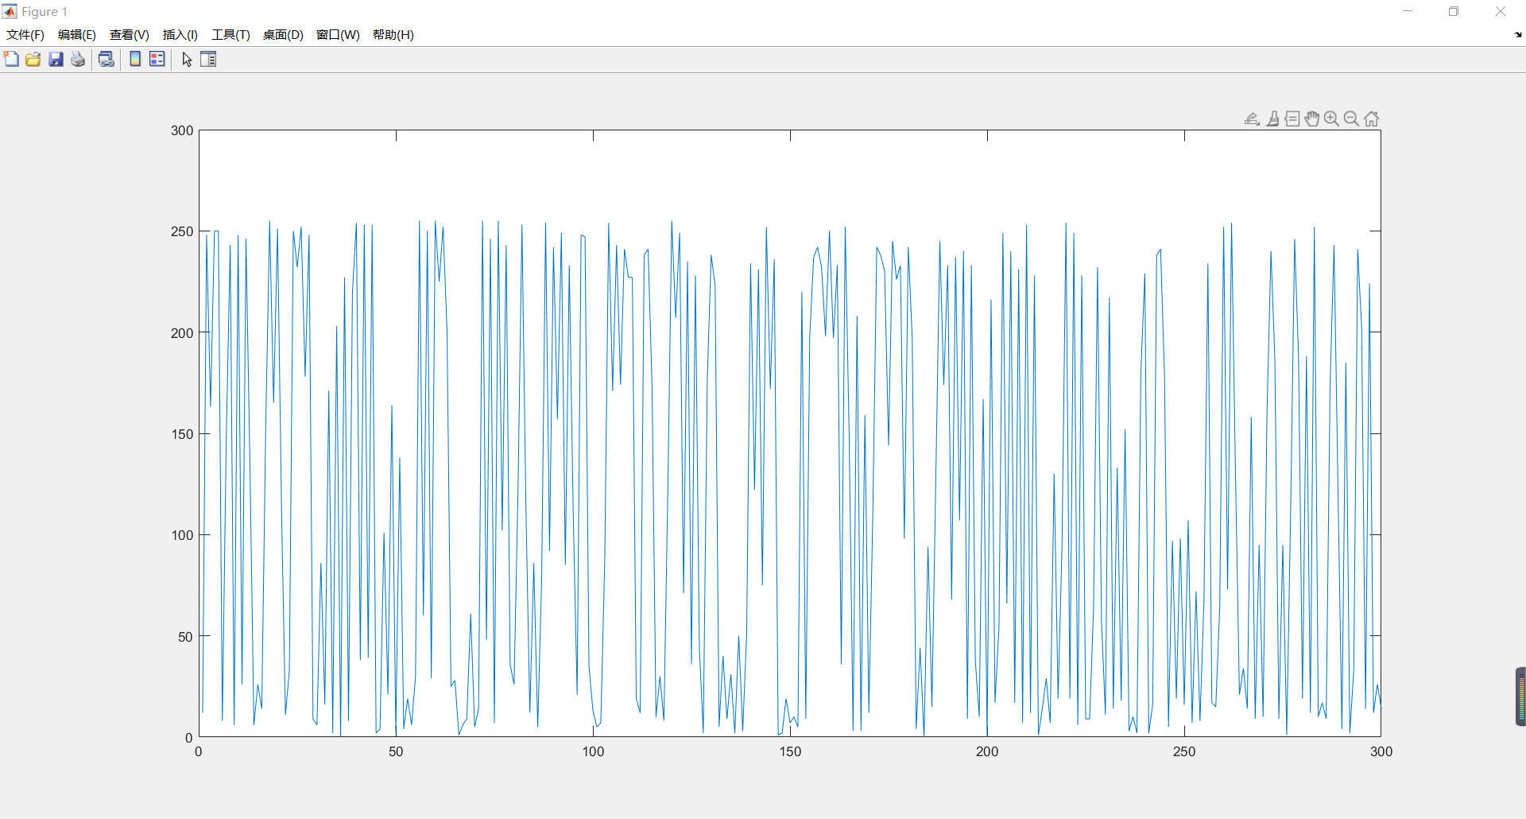Open the 桌面(D) menu
This screenshot has width=1526, height=819.
283,35
